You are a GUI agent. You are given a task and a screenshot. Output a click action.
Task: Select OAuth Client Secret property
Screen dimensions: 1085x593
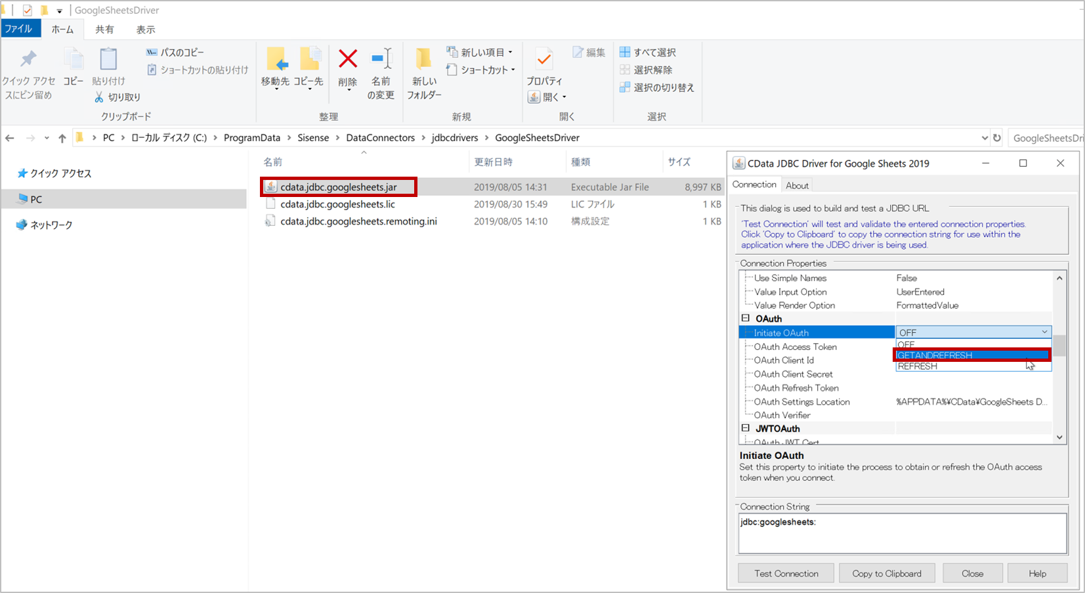(793, 374)
